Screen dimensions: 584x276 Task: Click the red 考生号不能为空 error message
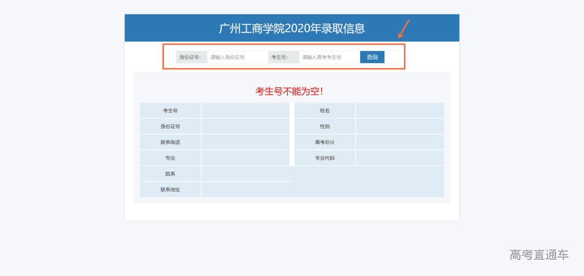291,91
